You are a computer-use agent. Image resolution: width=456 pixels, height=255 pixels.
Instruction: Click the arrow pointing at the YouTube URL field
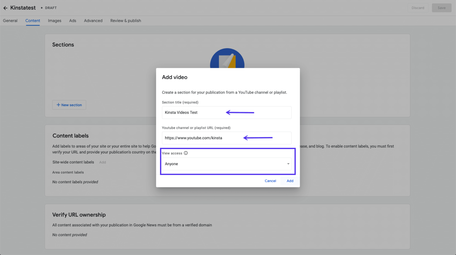click(x=258, y=137)
